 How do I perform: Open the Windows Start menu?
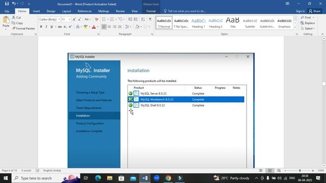click(x=6, y=178)
